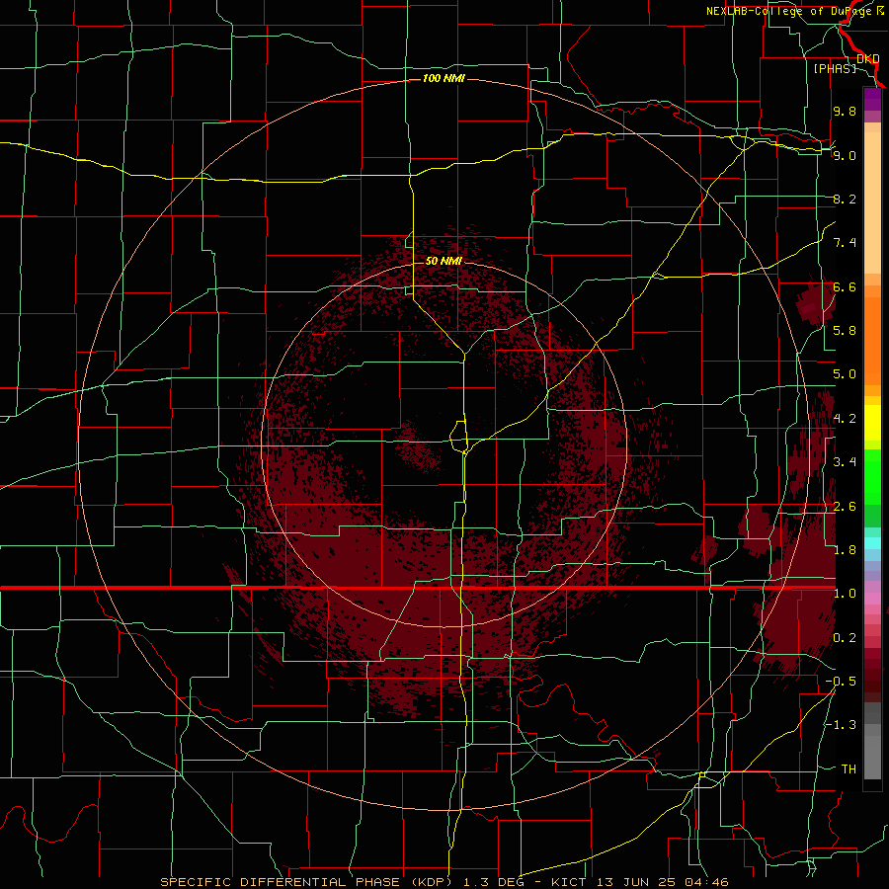Click the 5.0 value on the scale
The height and width of the screenshot is (889, 889).
(845, 374)
